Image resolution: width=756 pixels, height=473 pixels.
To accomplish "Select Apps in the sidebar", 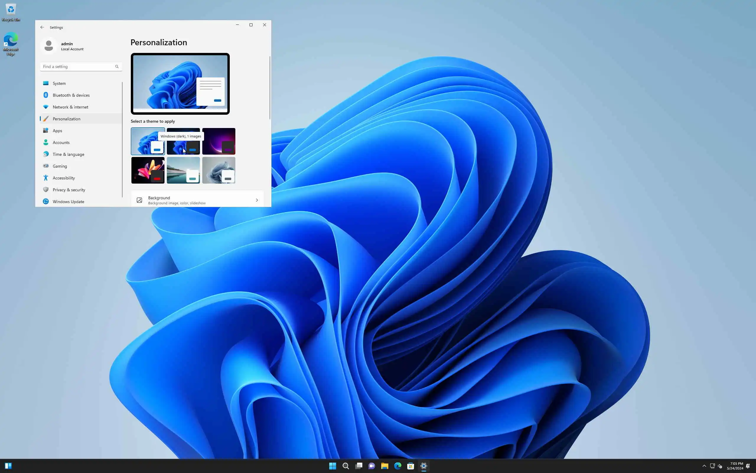I will coord(57,131).
